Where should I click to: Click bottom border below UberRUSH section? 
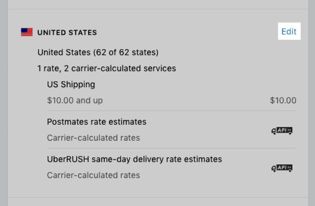coord(158,198)
